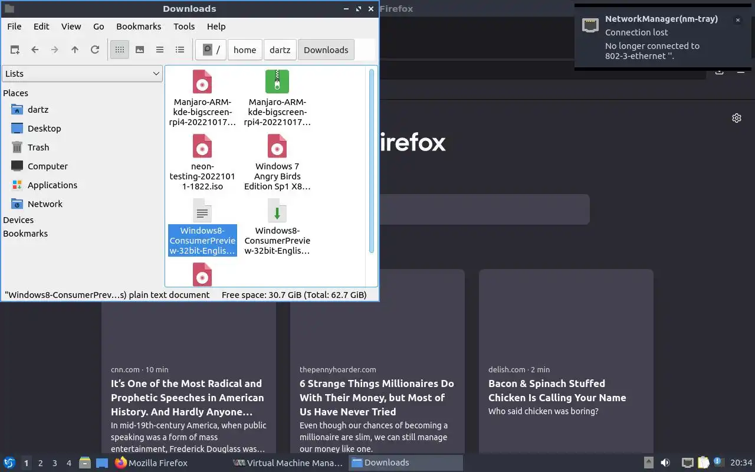This screenshot has width=755, height=472.
Task: Switch to compact view mode
Action: (160, 50)
